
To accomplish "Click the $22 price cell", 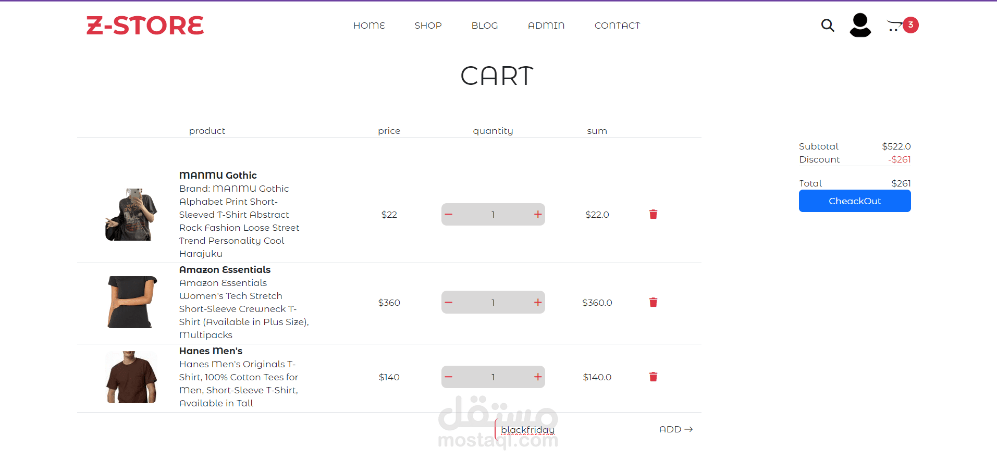I will 389,215.
